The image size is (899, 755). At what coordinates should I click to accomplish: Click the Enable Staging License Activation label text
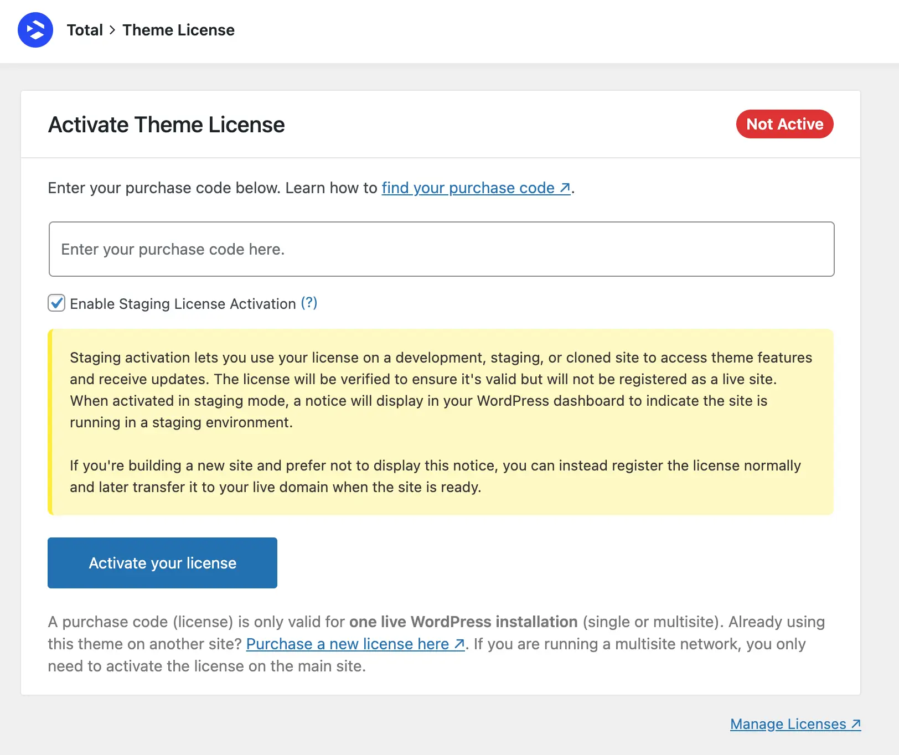point(182,303)
